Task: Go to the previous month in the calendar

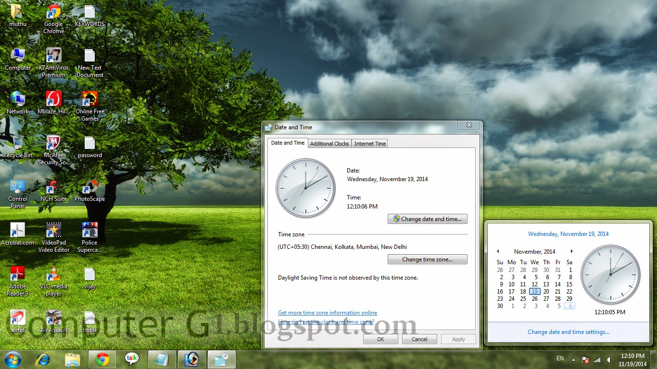Action: 498,251
